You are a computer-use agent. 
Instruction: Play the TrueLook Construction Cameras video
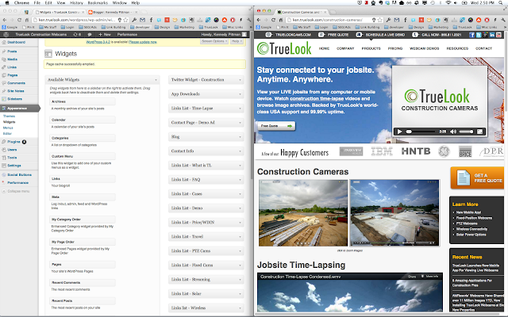click(399, 132)
